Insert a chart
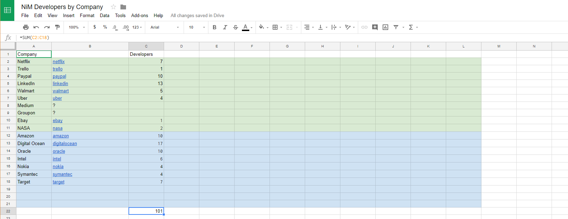568x219 pixels. pyautogui.click(x=385, y=27)
